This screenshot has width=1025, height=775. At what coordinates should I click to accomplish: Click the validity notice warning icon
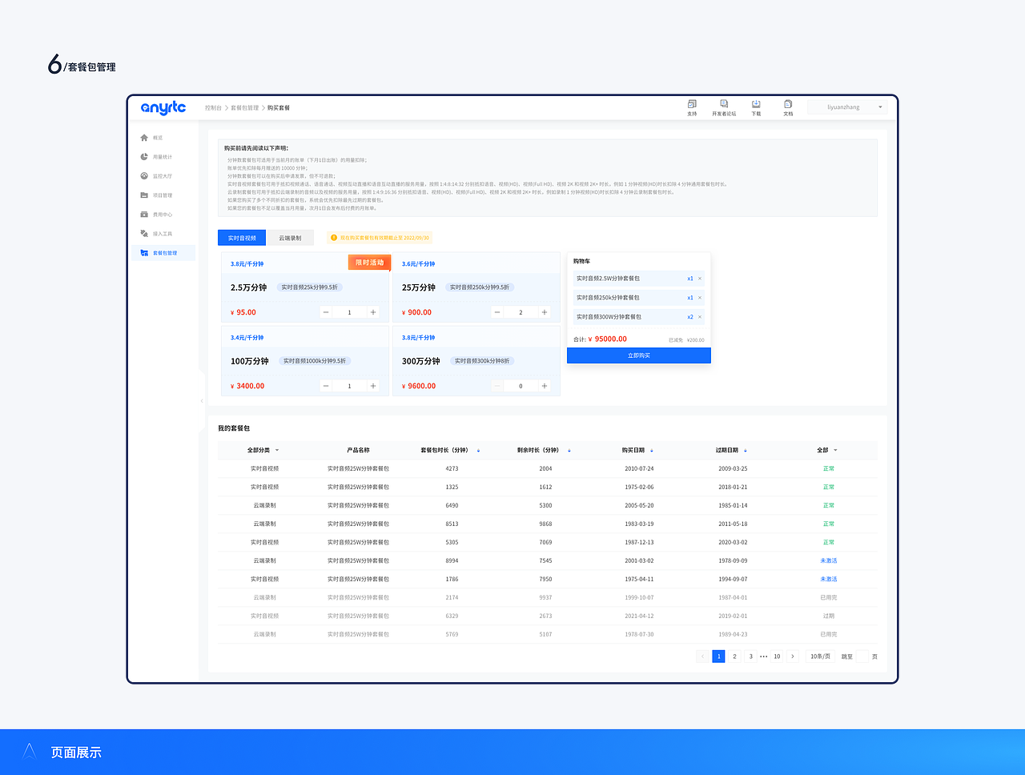[x=334, y=238]
